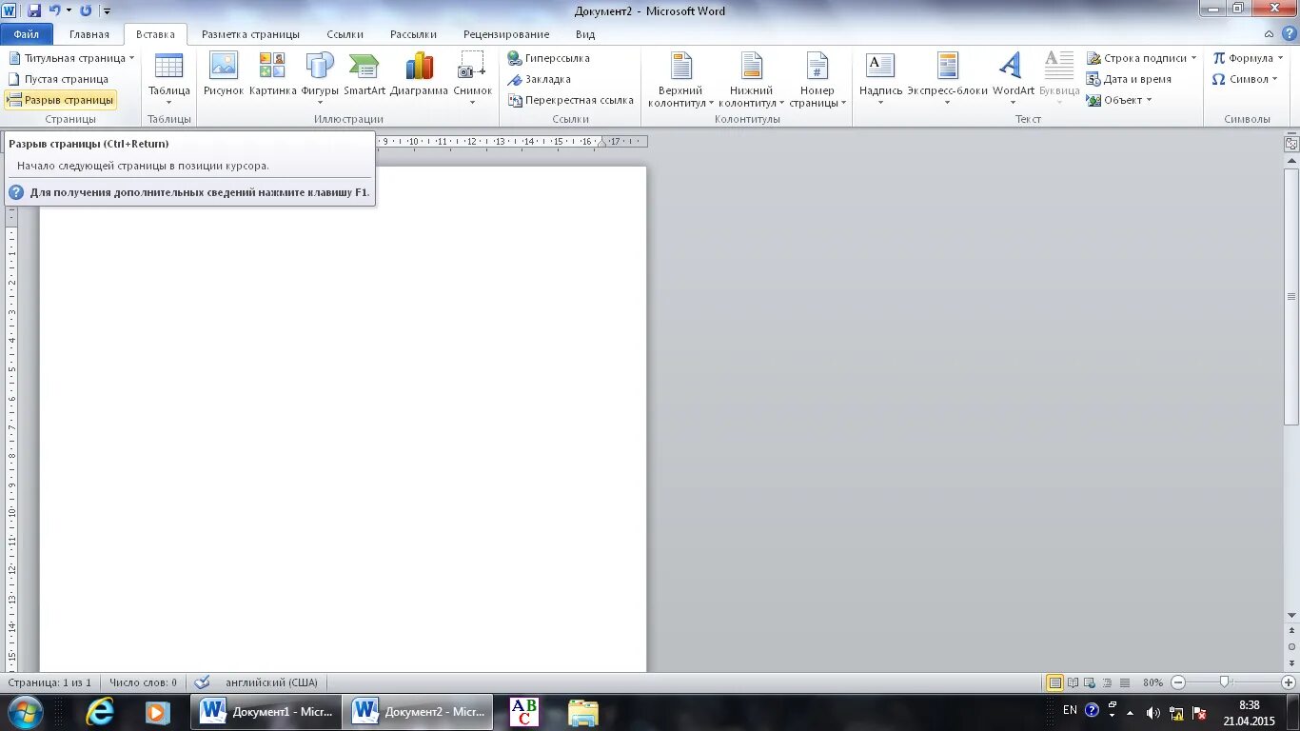Click the volume speaker tray icon

tap(1152, 712)
